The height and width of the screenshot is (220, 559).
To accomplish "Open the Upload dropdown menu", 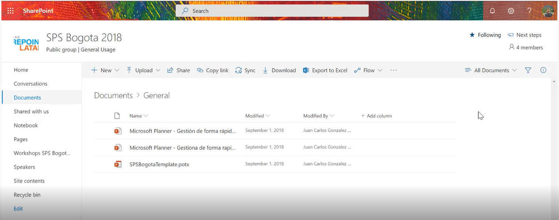I will coord(143,70).
